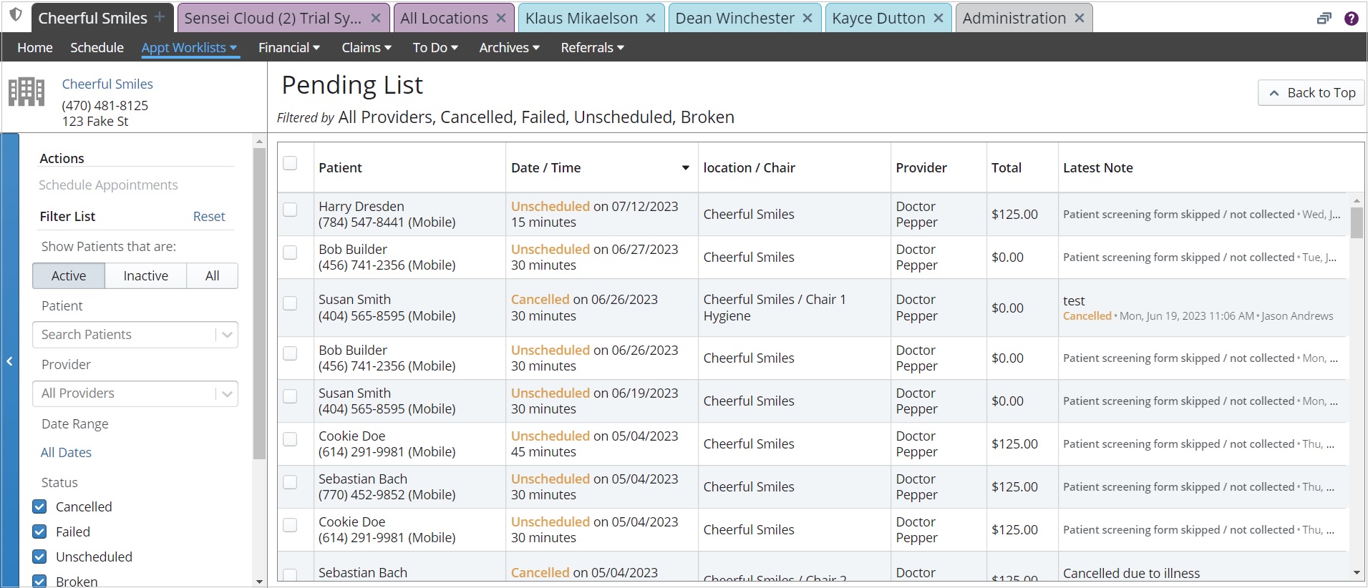Open the All Dates date range link

(66, 452)
